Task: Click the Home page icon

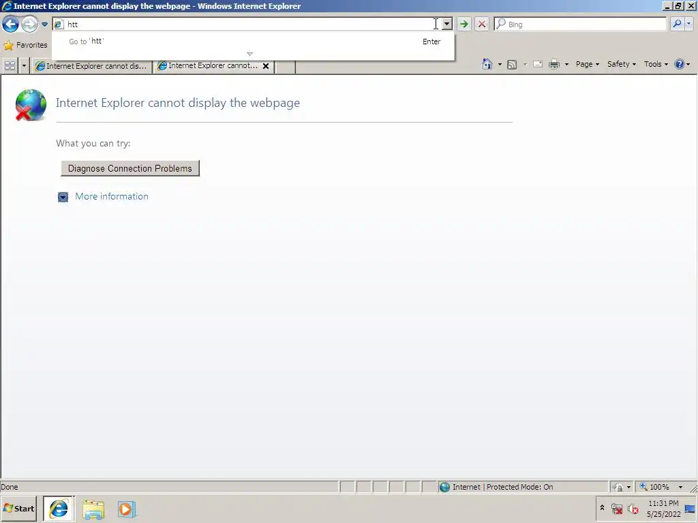Action: click(x=487, y=64)
